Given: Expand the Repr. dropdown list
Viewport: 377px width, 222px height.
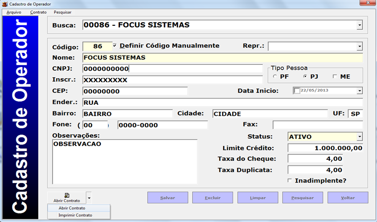Looking at the screenshot, I should click(x=360, y=46).
